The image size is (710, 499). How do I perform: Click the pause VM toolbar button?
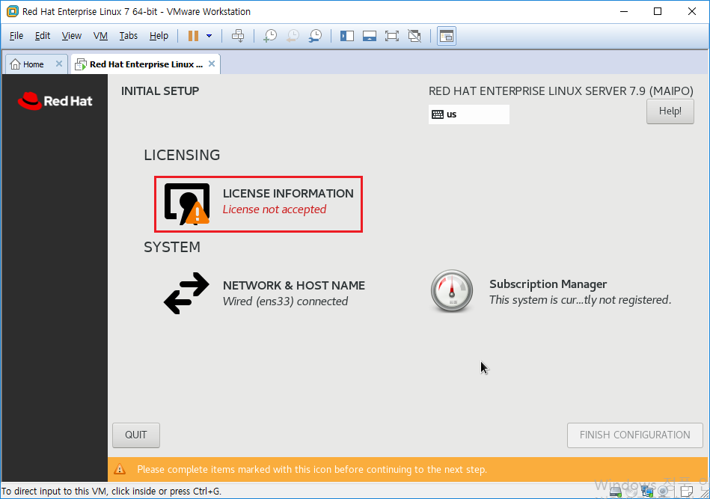(193, 36)
